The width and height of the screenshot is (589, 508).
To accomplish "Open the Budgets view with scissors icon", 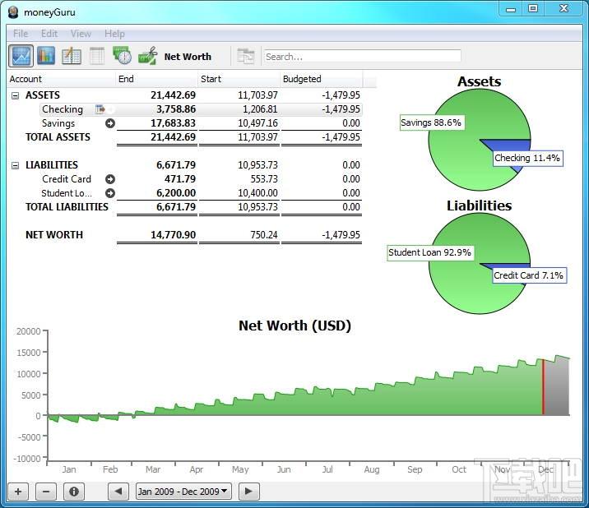I will pyautogui.click(x=147, y=56).
